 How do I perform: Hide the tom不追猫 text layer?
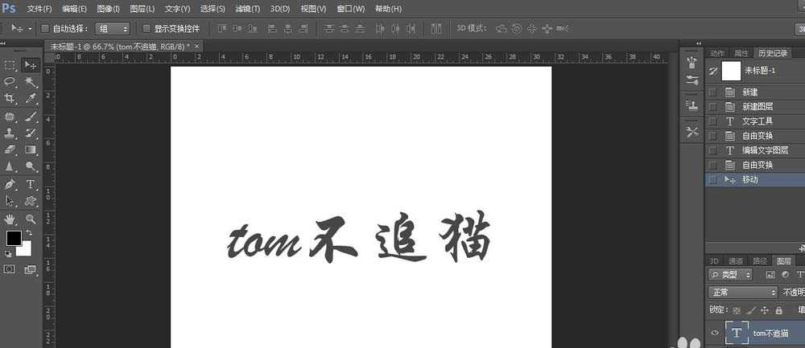coord(713,333)
